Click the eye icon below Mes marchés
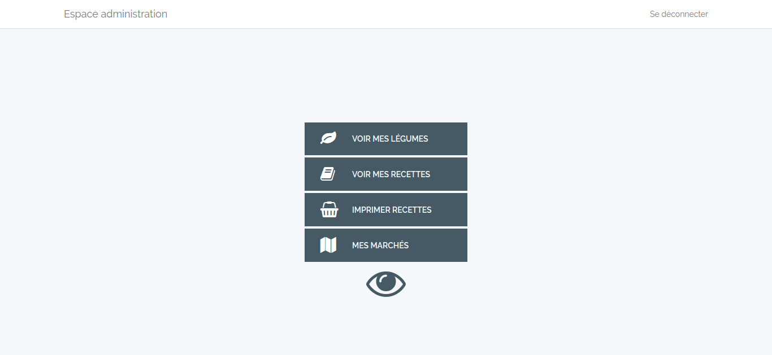Viewport: 772px width, 355px height. 386,284
